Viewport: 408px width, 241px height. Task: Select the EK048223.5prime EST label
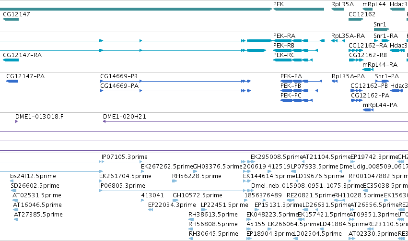pos(272,215)
